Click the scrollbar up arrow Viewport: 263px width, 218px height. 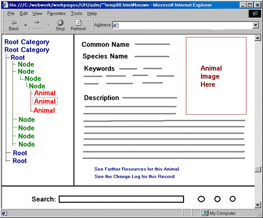[x=258, y=38]
